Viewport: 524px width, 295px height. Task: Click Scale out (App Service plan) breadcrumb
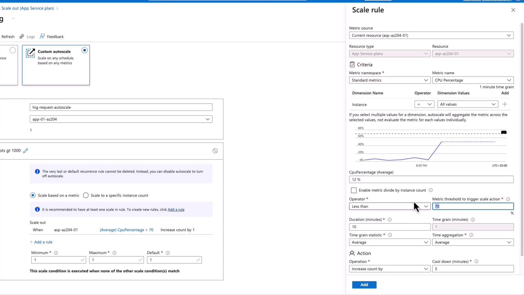(28, 8)
